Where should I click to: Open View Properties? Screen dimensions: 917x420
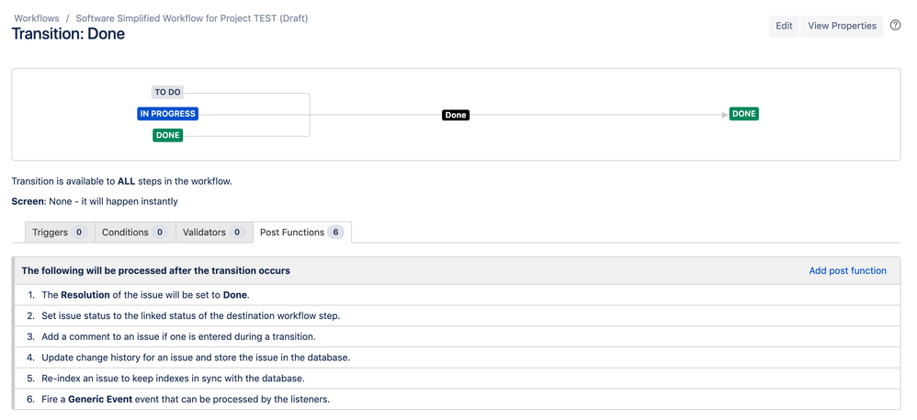[x=842, y=26]
